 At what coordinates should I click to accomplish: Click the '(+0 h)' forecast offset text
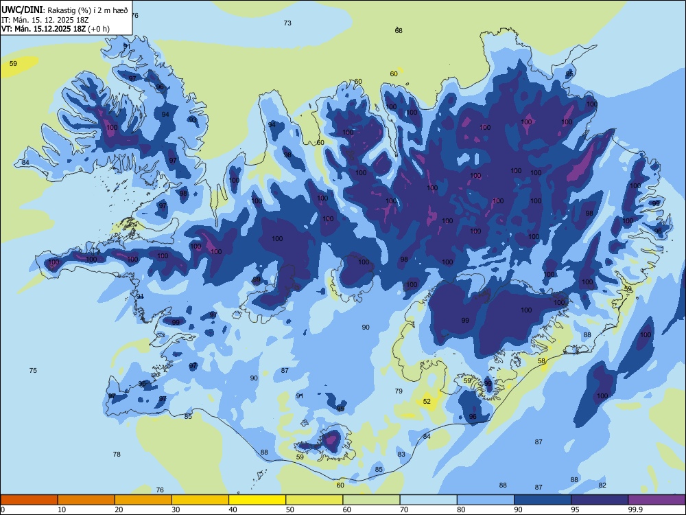[x=99, y=29]
